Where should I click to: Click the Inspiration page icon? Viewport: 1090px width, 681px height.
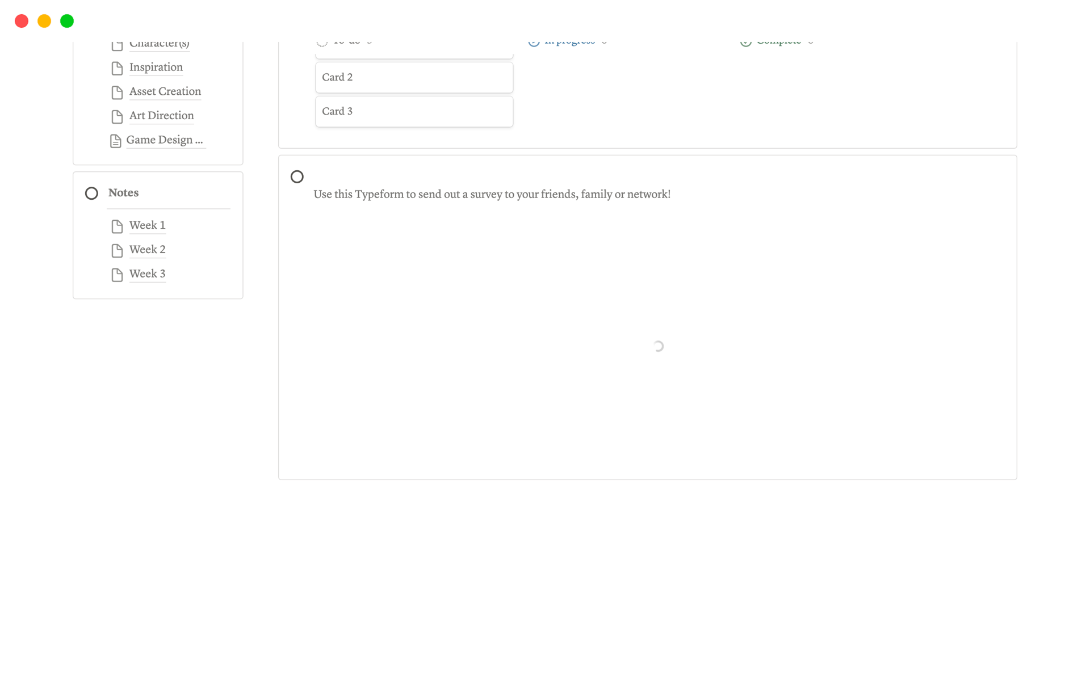point(117,68)
